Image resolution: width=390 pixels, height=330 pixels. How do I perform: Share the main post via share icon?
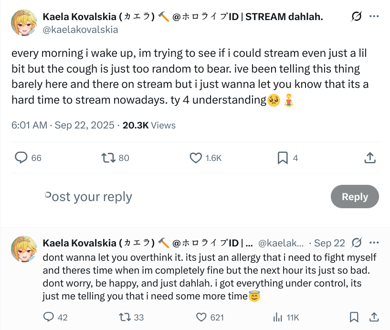(369, 158)
